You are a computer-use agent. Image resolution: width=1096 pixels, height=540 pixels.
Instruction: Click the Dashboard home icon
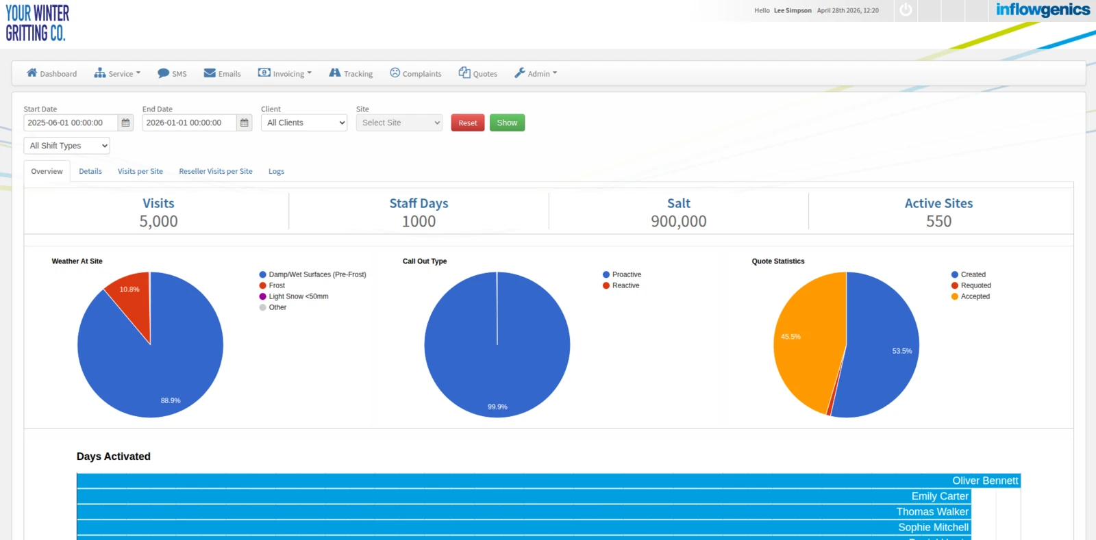[32, 73]
